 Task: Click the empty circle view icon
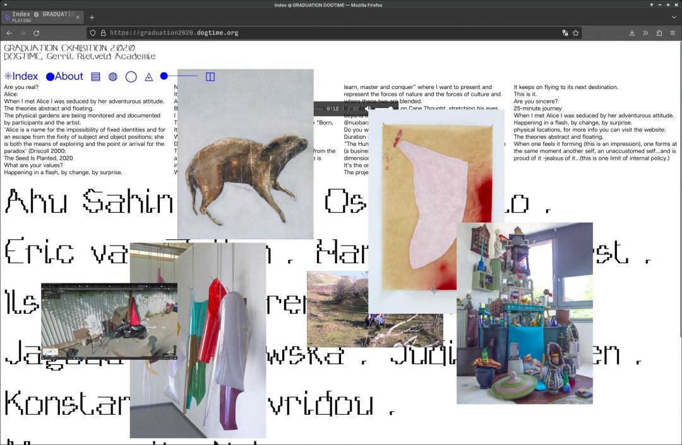(131, 76)
